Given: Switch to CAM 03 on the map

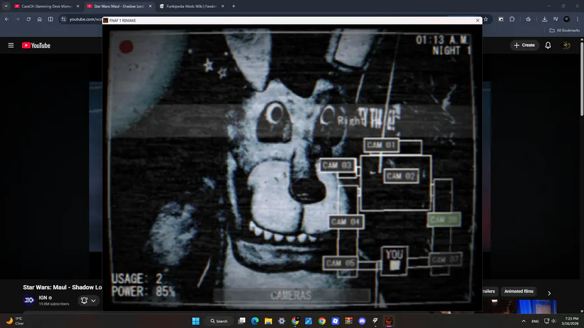Looking at the screenshot, I should point(337,165).
